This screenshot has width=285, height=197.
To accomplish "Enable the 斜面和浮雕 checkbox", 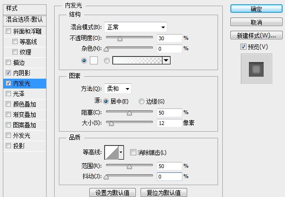I will click(8, 31).
